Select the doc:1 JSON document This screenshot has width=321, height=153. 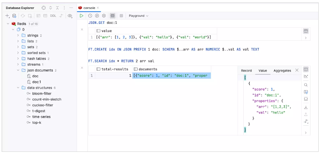pyautogui.click(x=37, y=82)
